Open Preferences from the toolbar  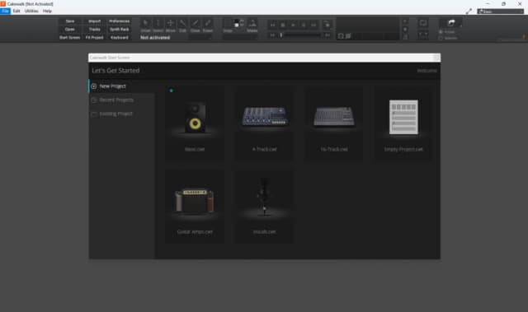[x=119, y=21]
